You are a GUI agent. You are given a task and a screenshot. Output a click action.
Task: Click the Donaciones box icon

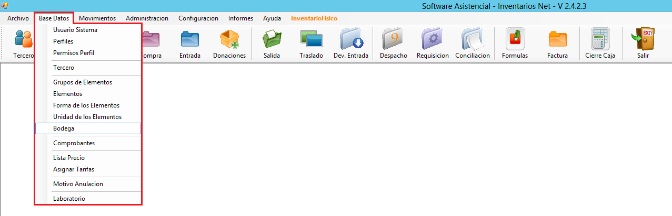pos(229,40)
